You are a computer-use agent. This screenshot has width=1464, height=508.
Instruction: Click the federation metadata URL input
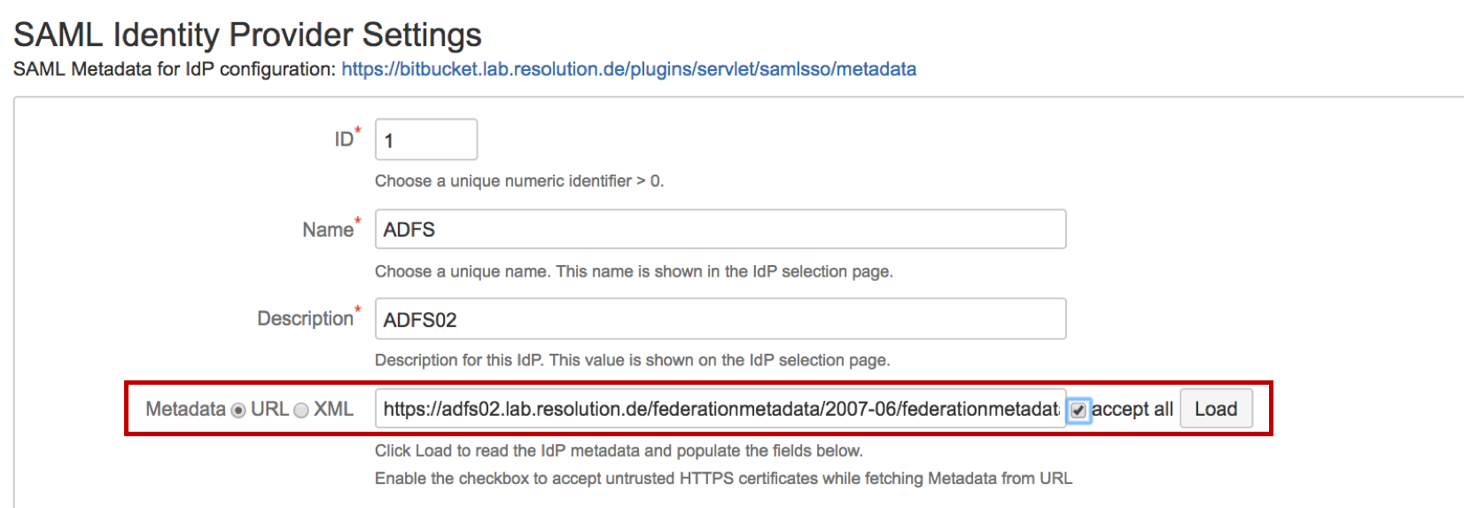pos(720,409)
